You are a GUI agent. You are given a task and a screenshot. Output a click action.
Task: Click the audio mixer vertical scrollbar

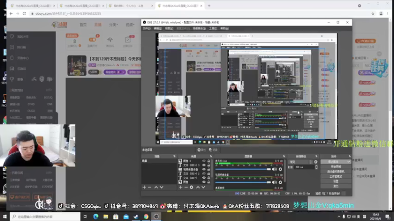point(285,170)
